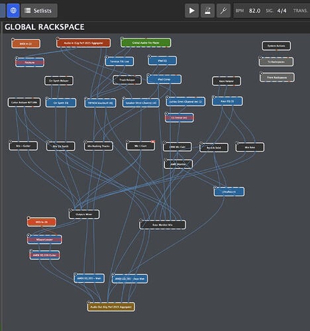Select the Keys Relayer block
The width and height of the screenshot is (310, 331).
(x=227, y=81)
